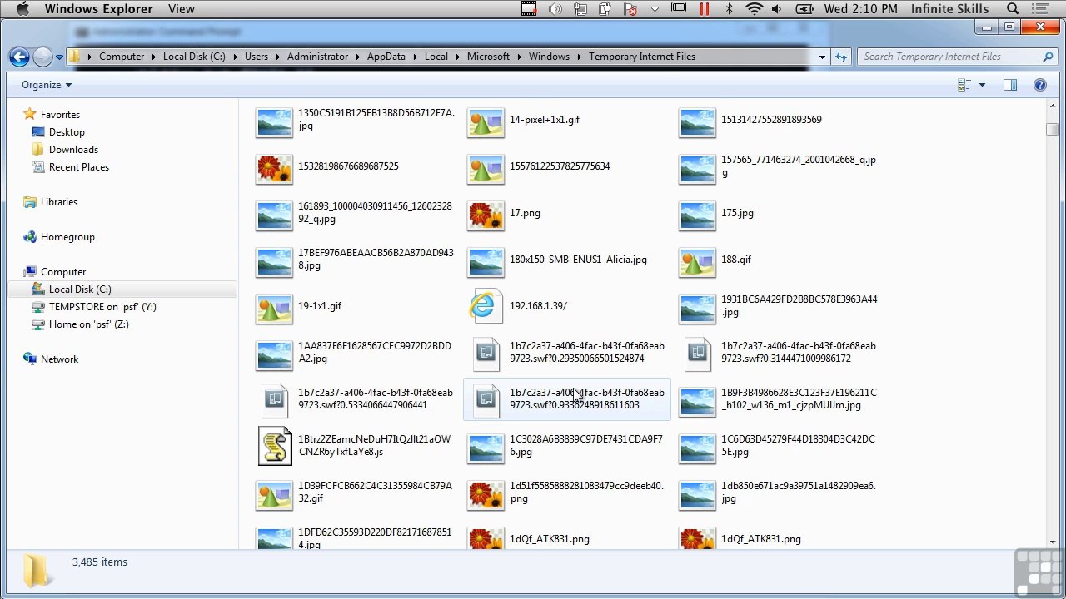Open the recent pages dropdown arrow
The width and height of the screenshot is (1066, 599).
tap(59, 57)
